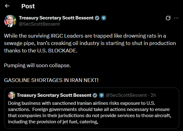Viewport: 183px width, 131px height.
Task: Click the Treasury affiliation badge on main post
Action: click(104, 18)
